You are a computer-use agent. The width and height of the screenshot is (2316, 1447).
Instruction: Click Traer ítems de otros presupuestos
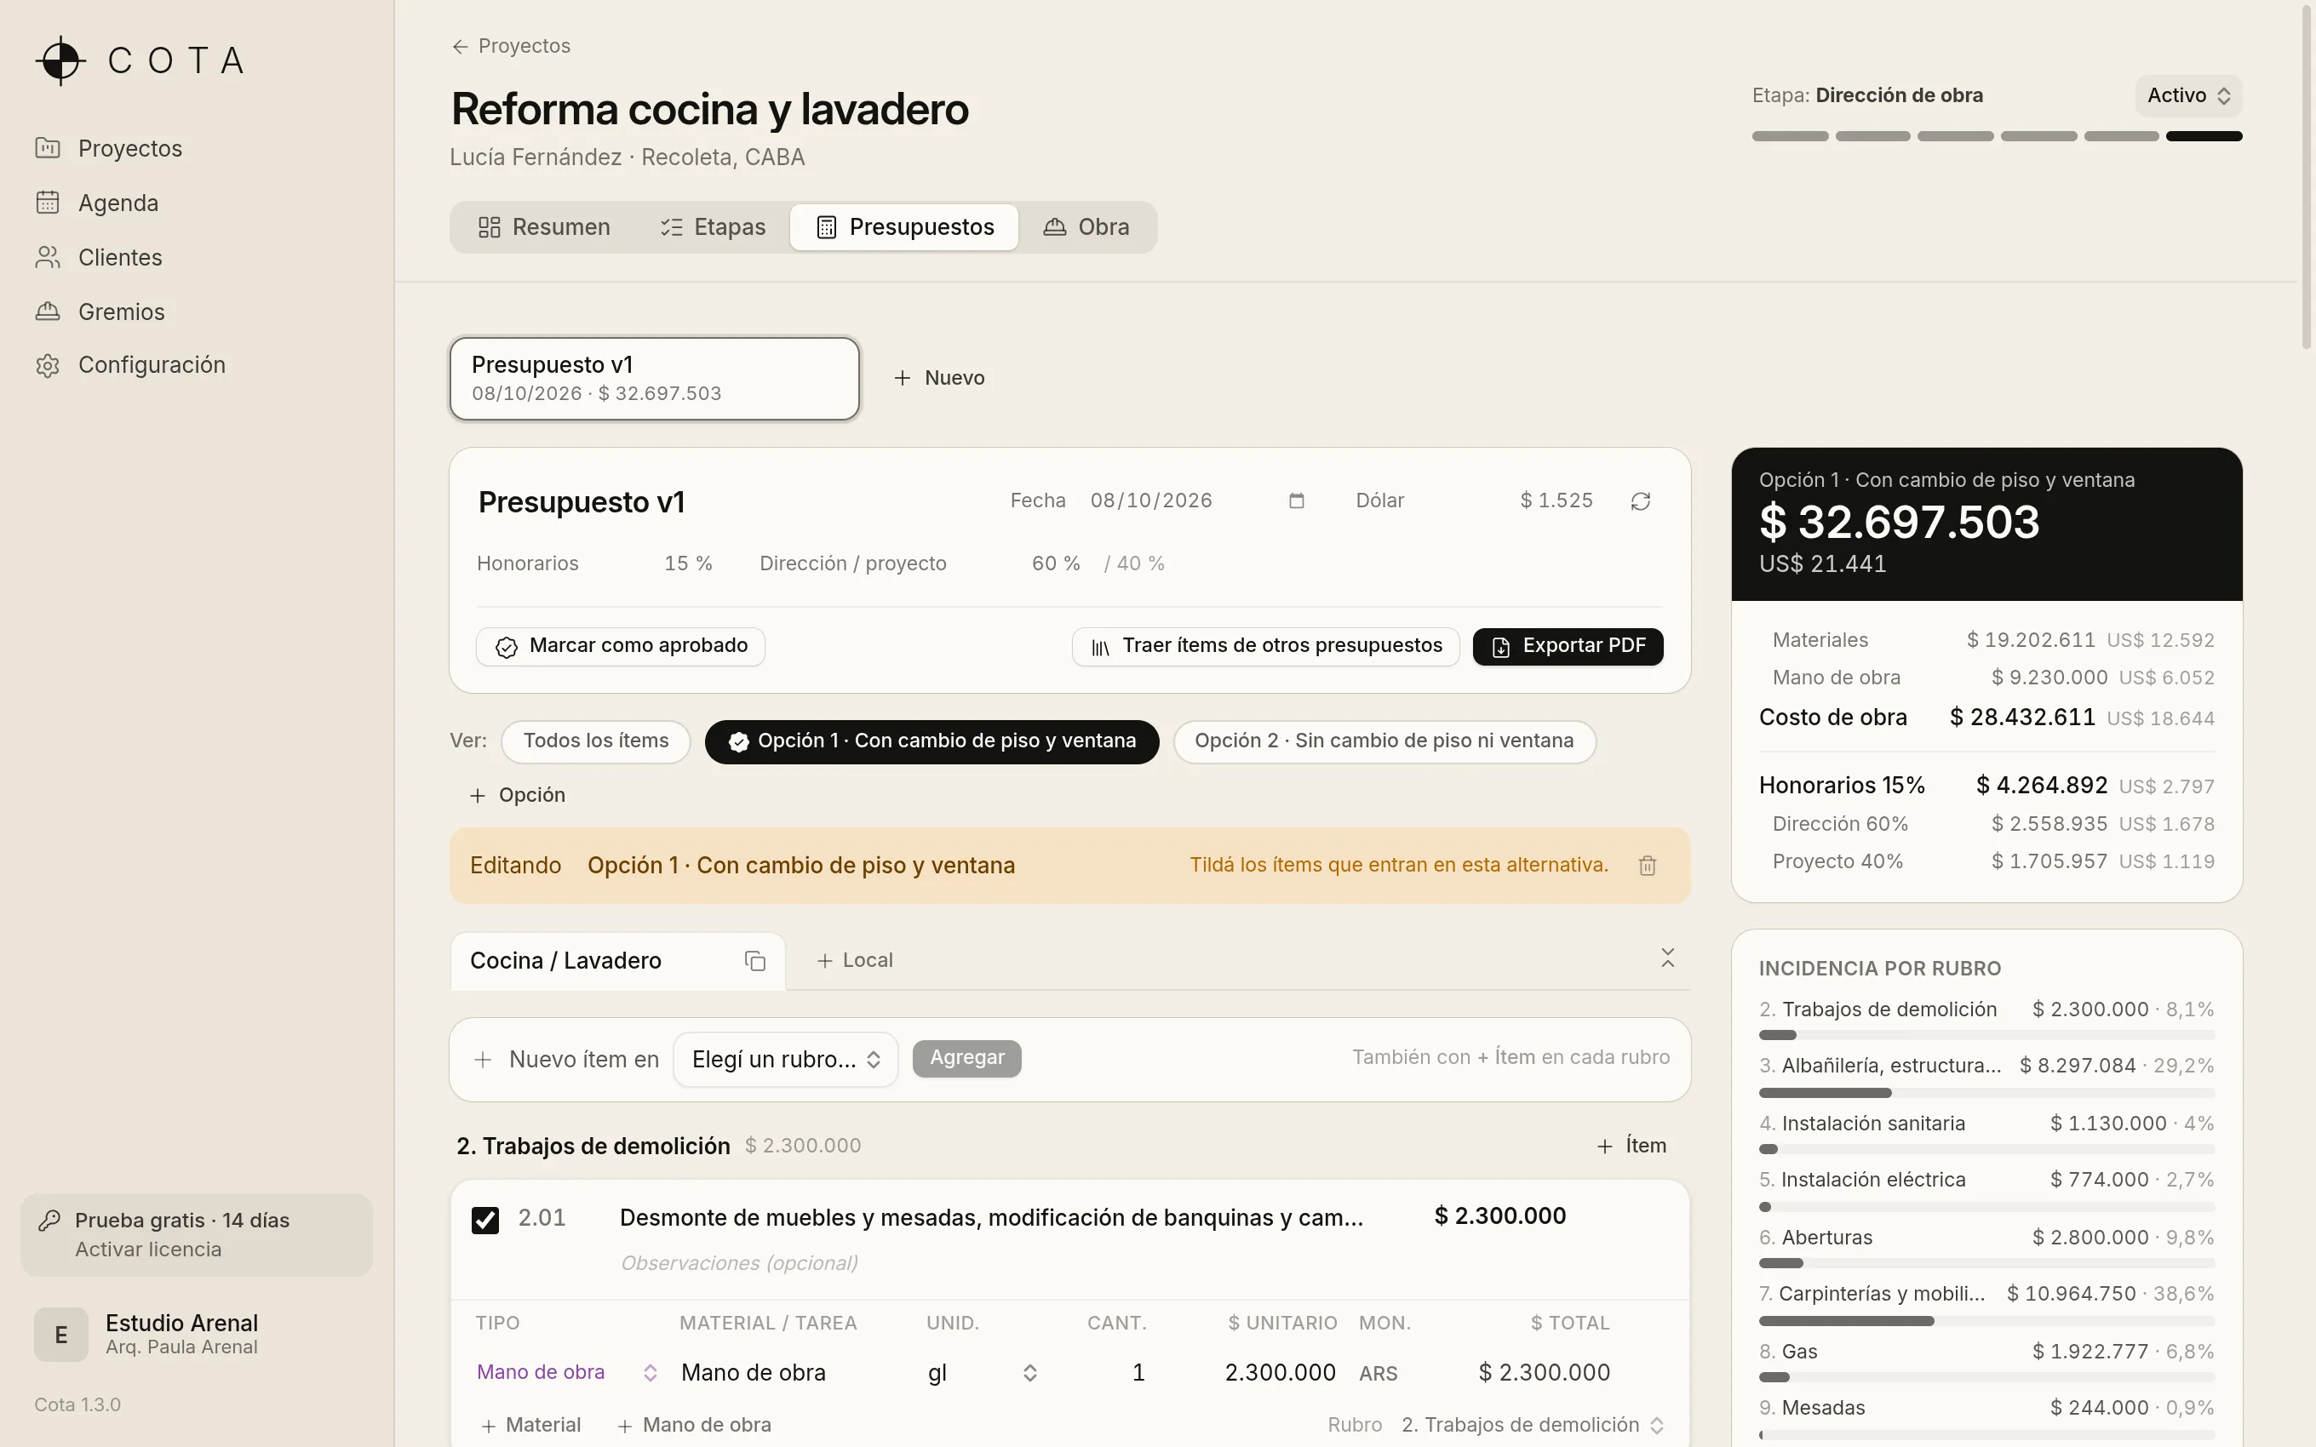pos(1265,647)
